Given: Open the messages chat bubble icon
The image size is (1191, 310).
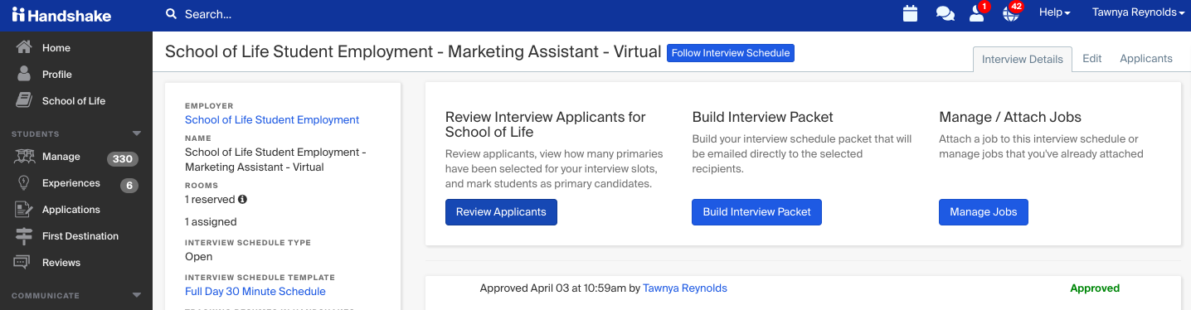Looking at the screenshot, I should click(945, 13).
